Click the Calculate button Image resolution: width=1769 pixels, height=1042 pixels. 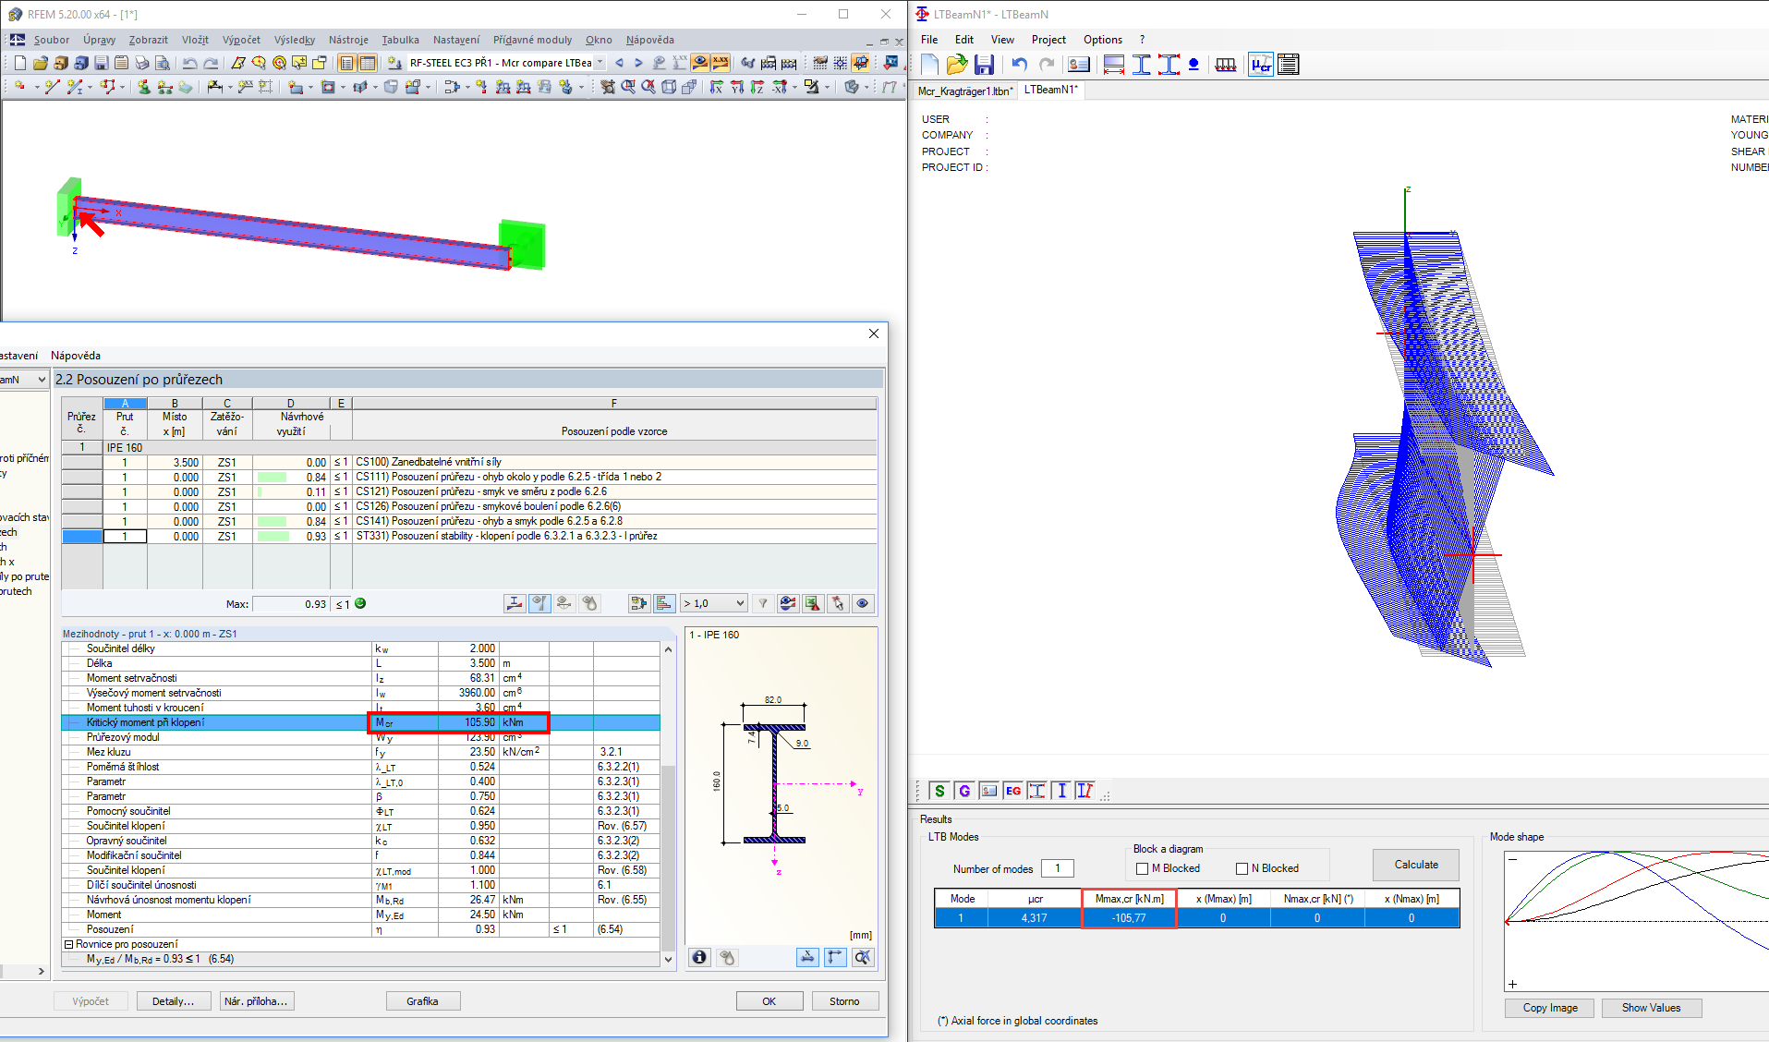(1416, 865)
